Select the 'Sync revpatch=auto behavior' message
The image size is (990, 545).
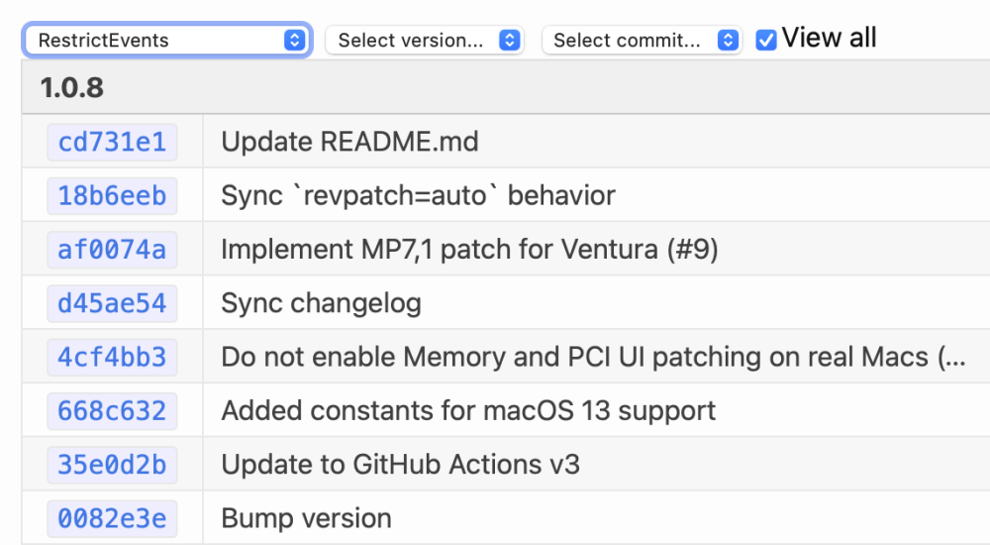[418, 195]
